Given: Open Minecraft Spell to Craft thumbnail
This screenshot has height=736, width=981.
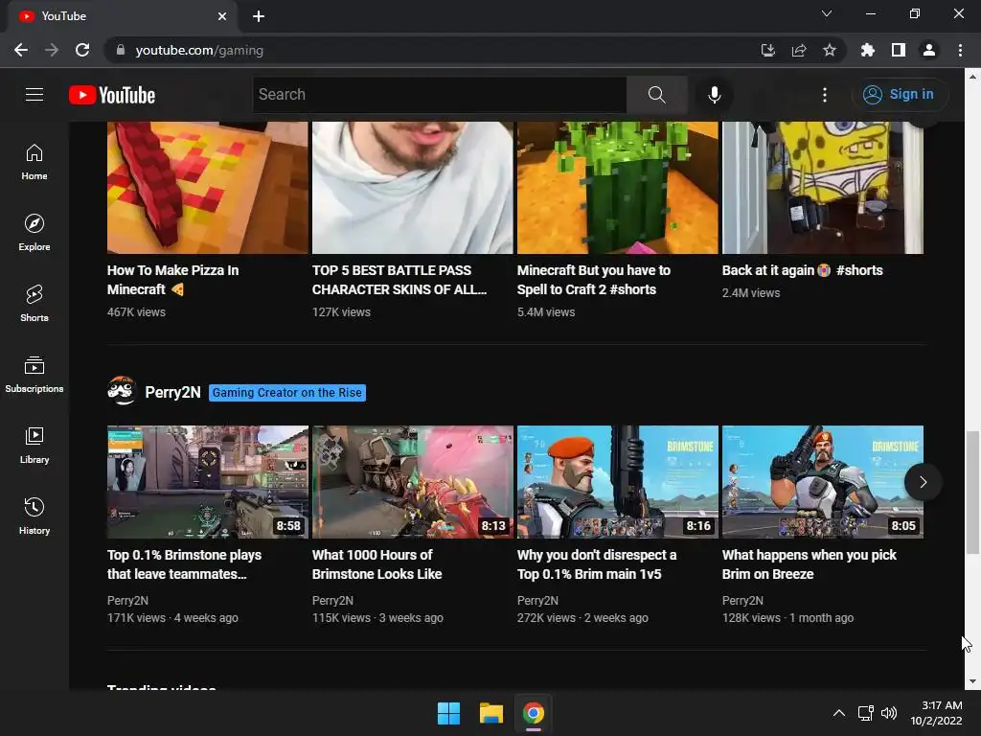Looking at the screenshot, I should [618, 188].
